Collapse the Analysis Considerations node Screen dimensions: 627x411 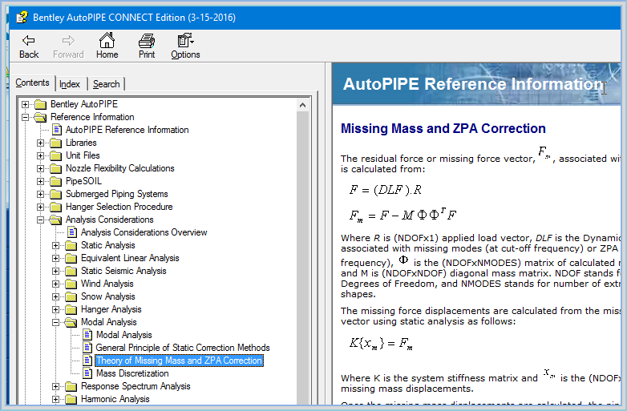pyautogui.click(x=40, y=220)
